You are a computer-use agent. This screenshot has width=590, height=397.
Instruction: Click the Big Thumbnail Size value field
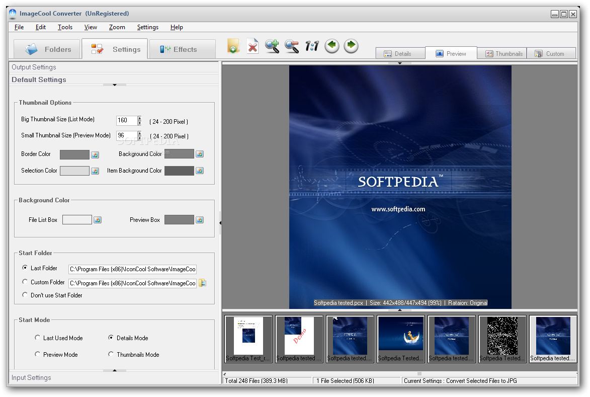coord(127,120)
